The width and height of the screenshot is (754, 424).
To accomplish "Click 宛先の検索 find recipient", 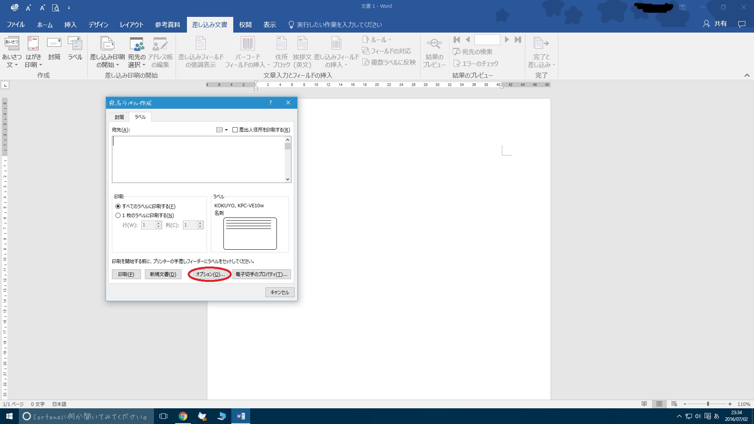I will click(x=473, y=52).
